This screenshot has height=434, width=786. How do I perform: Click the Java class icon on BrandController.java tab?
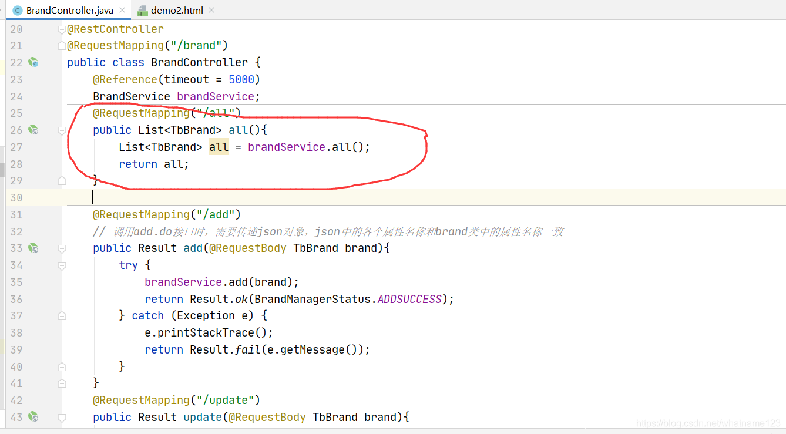point(18,11)
